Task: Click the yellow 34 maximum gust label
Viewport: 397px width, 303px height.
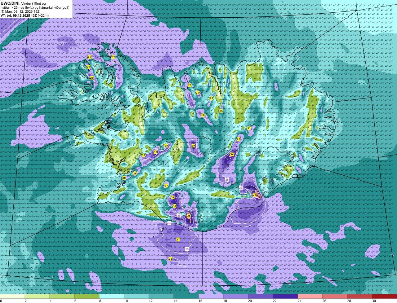Action: [x=232, y=154]
